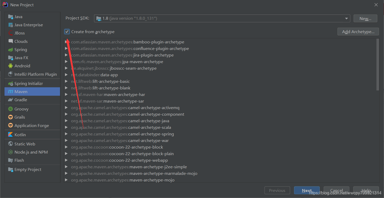Select camel-archetype-component entry
This screenshot has height=198, width=384.
(x=128, y=114)
